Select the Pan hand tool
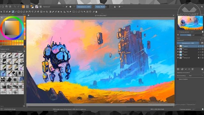Viewport: 204px width, 115px height. pyautogui.click(x=96, y=12)
